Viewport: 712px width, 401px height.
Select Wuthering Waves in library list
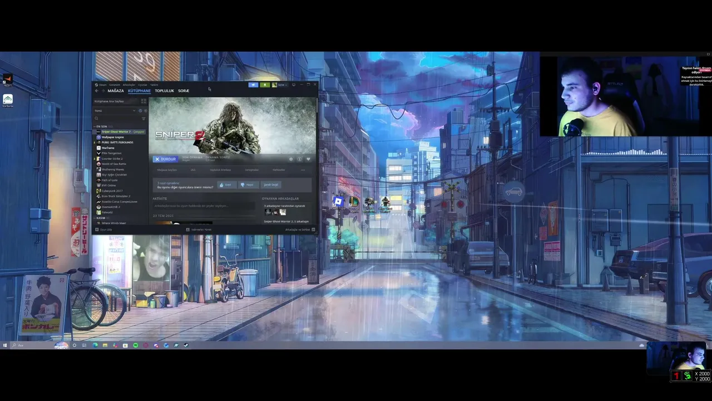click(x=120, y=169)
